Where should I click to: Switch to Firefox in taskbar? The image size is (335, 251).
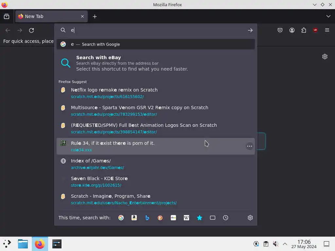click(x=40, y=244)
